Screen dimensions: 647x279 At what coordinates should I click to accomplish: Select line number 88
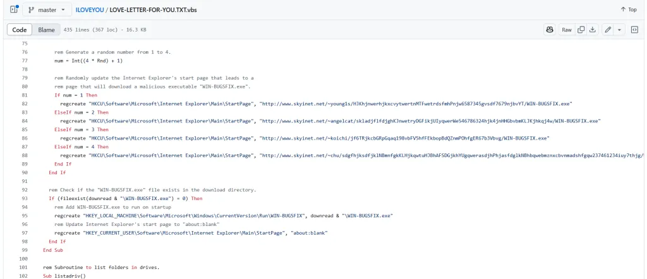click(x=25, y=155)
